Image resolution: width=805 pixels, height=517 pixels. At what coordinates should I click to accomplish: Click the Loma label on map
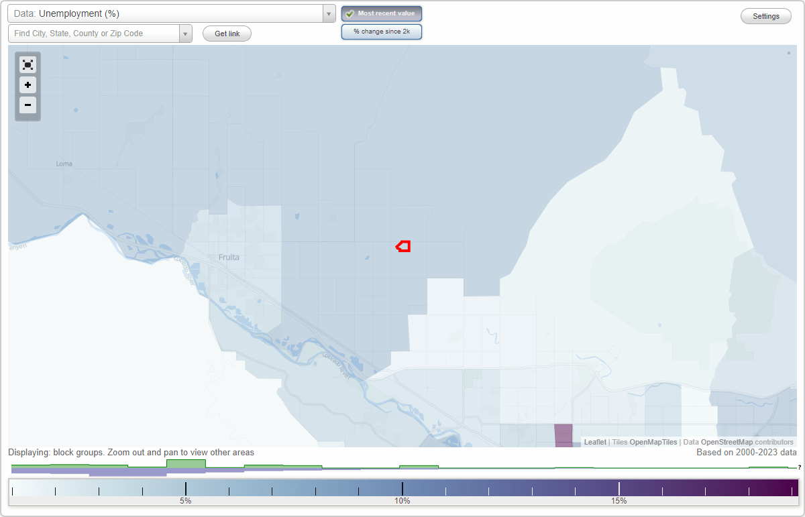[x=64, y=164]
